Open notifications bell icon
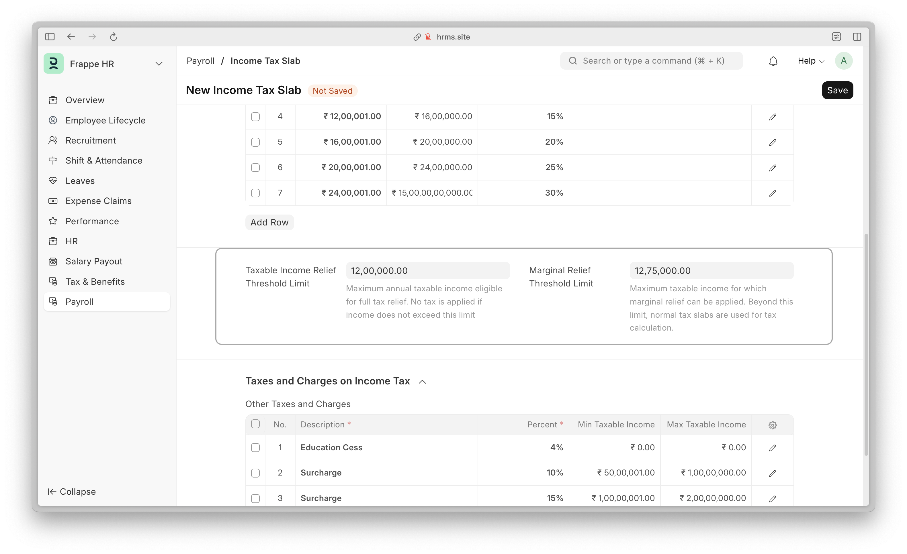Screen dimensions: 907x554 click(773, 61)
